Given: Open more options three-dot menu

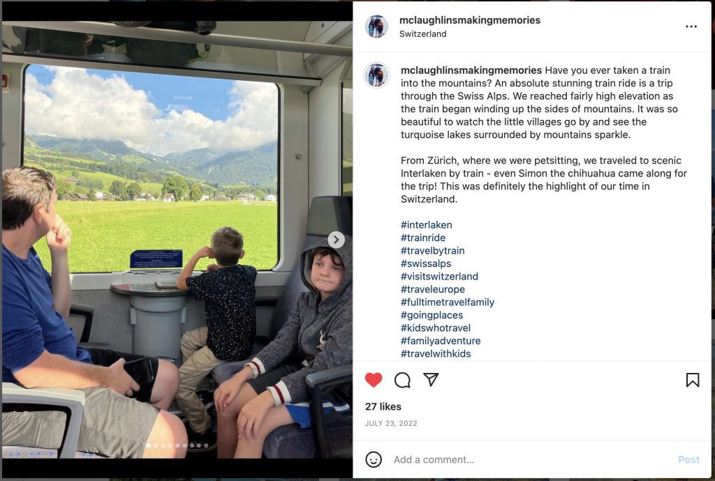Looking at the screenshot, I should point(691,26).
